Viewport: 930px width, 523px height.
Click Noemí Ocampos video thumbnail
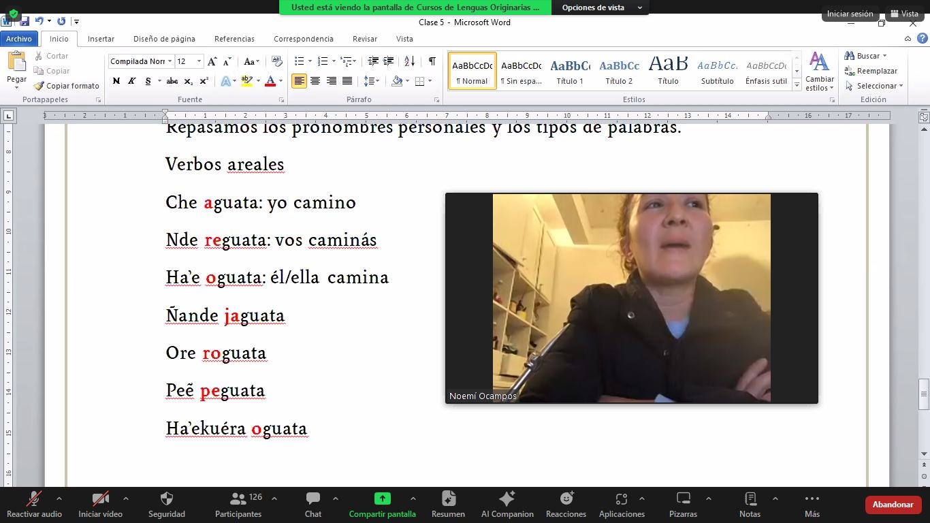click(x=631, y=298)
